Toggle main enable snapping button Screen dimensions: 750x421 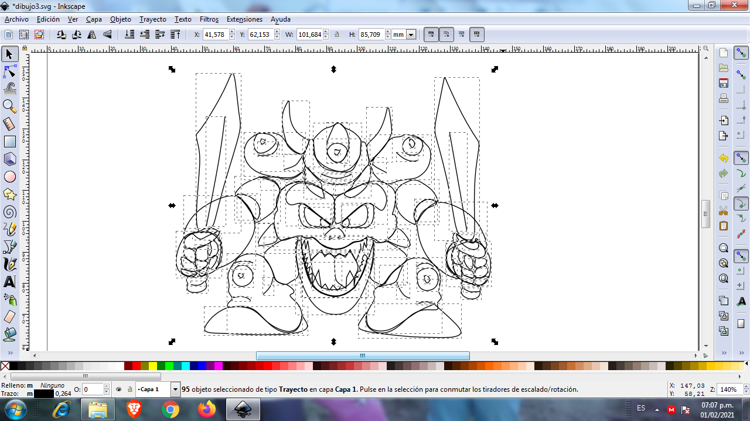pyautogui.click(x=741, y=53)
